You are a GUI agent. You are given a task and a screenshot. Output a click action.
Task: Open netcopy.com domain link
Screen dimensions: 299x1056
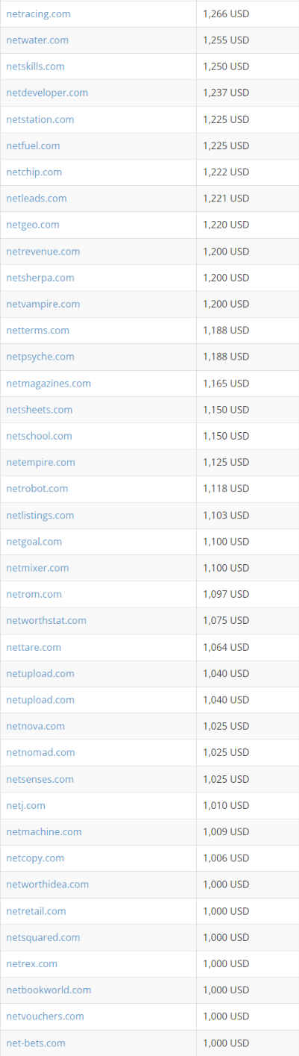pos(35,858)
